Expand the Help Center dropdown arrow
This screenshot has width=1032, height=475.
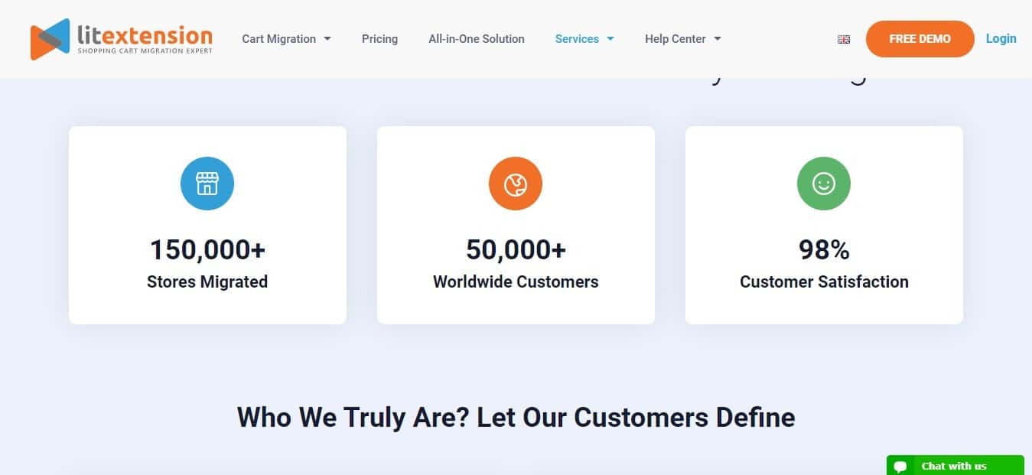click(x=718, y=39)
